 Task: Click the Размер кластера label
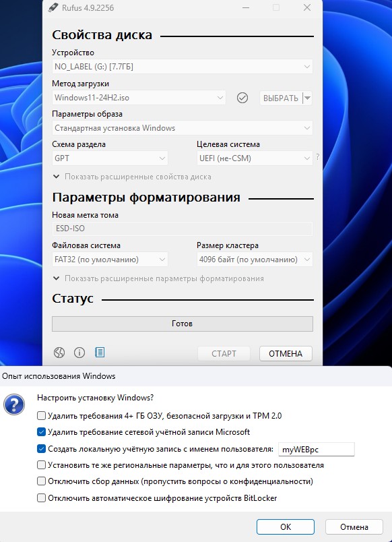(228, 245)
